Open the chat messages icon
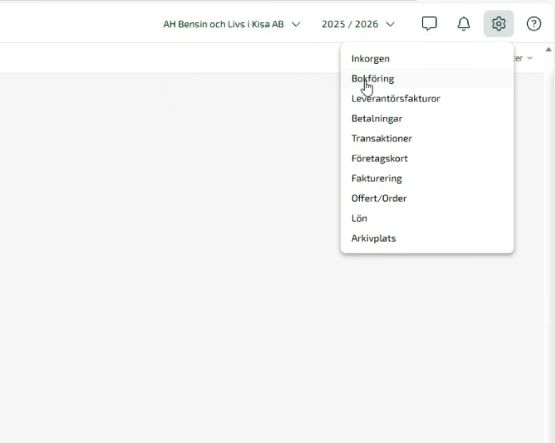This screenshot has height=443, width=555. click(x=429, y=24)
